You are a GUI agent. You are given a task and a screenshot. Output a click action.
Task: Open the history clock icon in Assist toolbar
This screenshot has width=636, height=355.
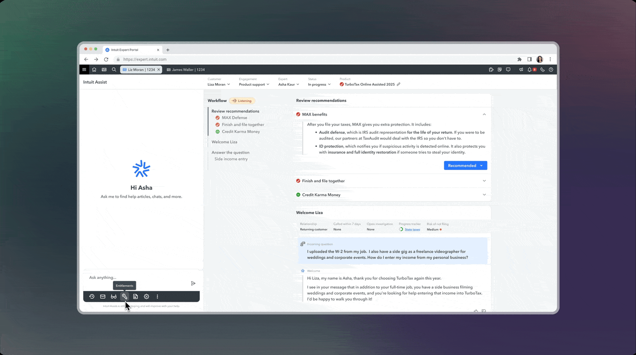92,297
